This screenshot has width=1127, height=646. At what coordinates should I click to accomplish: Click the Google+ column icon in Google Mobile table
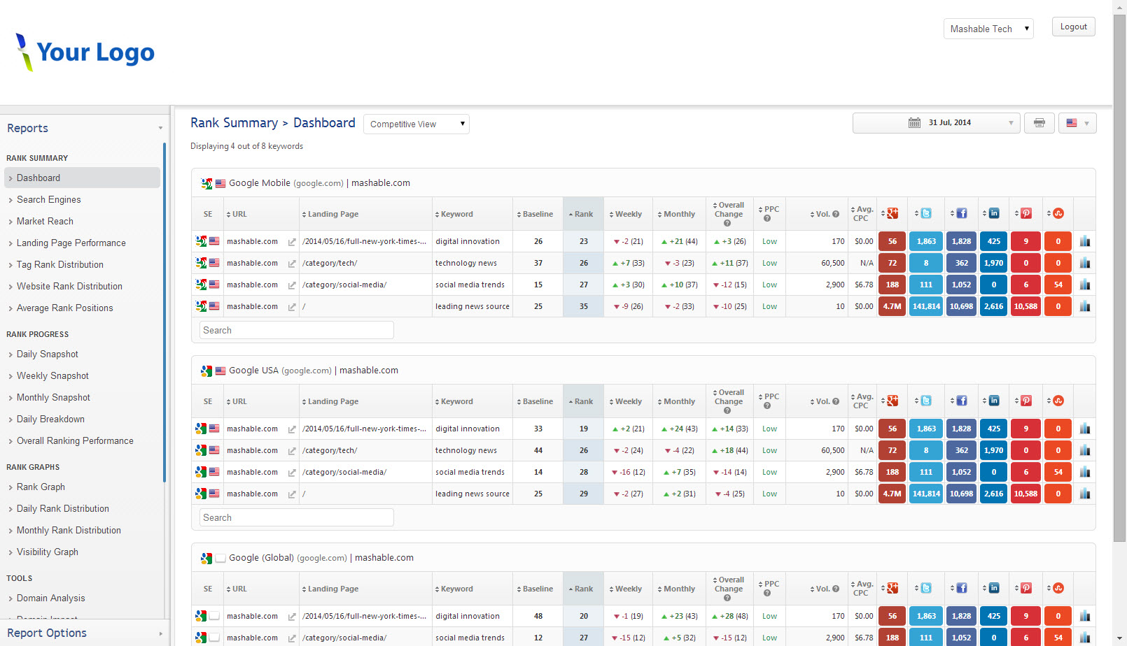892,214
